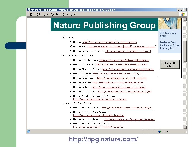Click the 'Nature Research Journals' list heading
Image resolution: width=196 pixels, height=147 pixels.
(x=79, y=56)
